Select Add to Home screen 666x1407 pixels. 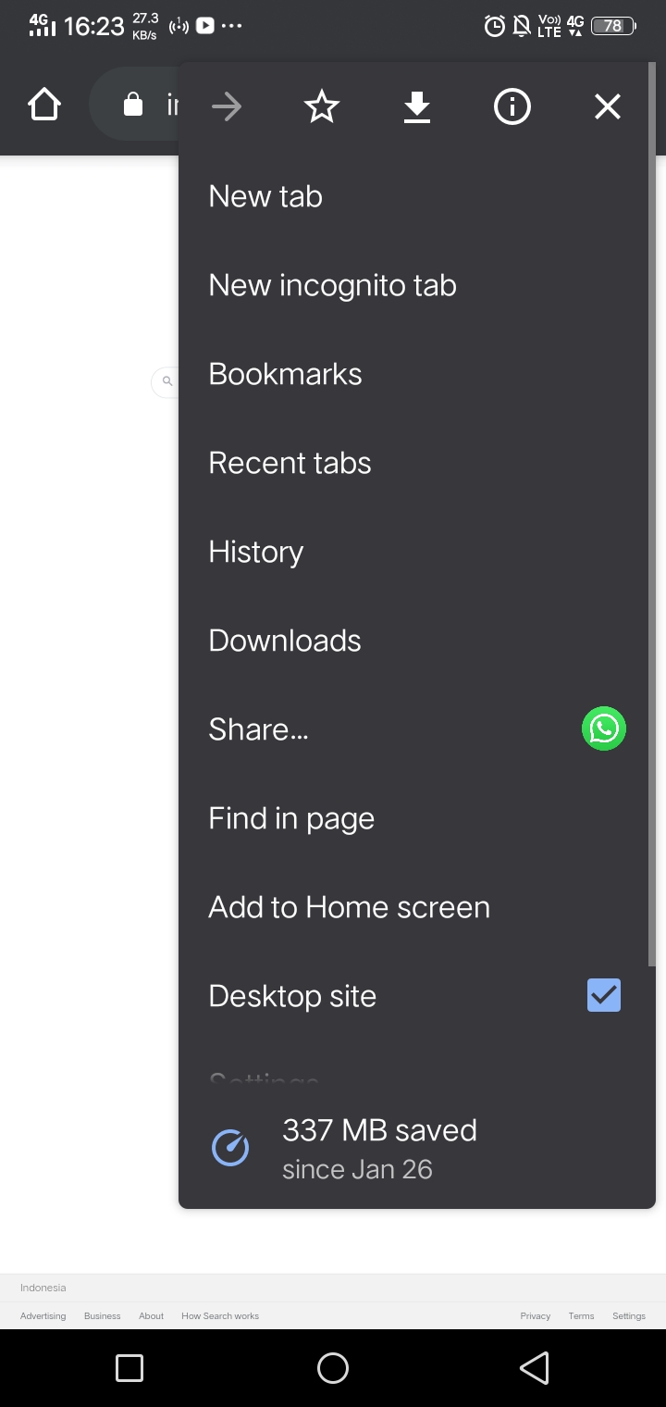click(349, 907)
